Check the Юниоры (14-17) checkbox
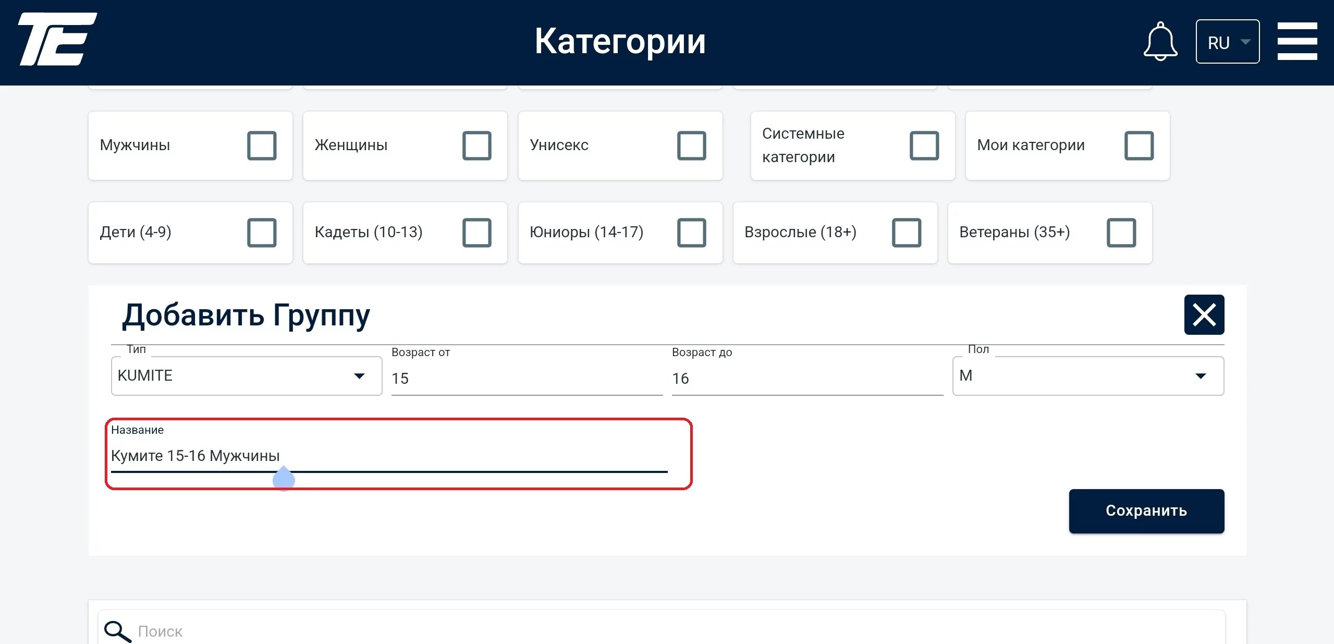Image resolution: width=1334 pixels, height=644 pixels. coord(691,233)
